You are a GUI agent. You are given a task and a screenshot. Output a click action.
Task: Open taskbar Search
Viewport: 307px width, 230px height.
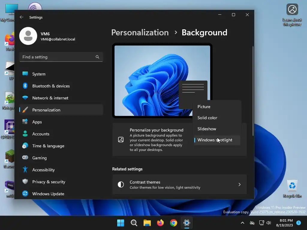(x=134, y=223)
